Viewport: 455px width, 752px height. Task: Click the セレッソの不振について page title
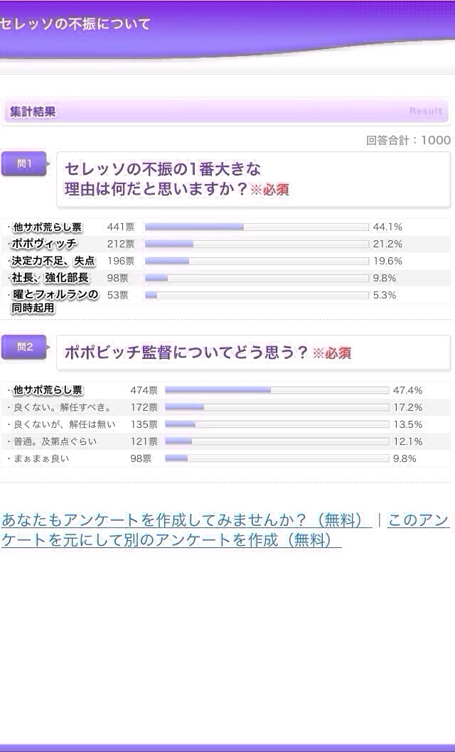coord(75,24)
